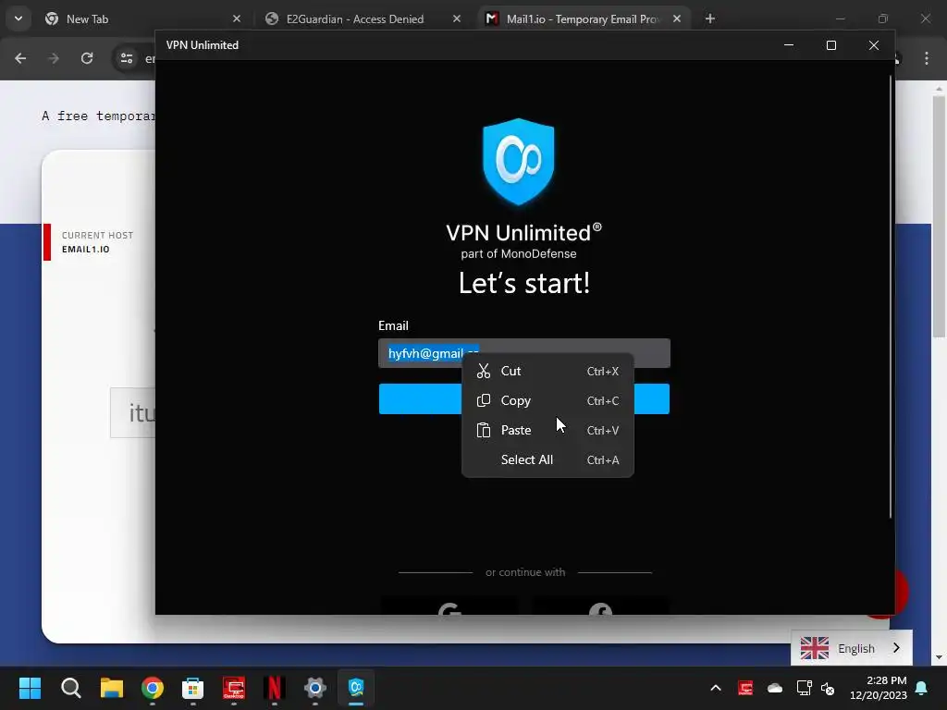Minimize the VPN Unlimited window
This screenshot has height=710, width=947.
788,45
